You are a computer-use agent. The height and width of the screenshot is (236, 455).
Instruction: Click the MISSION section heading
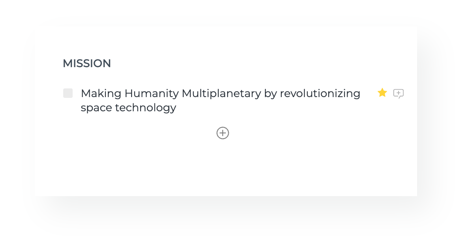[87, 64]
